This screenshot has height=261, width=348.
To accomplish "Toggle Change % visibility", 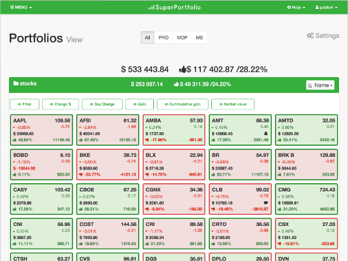I will pos(60,104).
